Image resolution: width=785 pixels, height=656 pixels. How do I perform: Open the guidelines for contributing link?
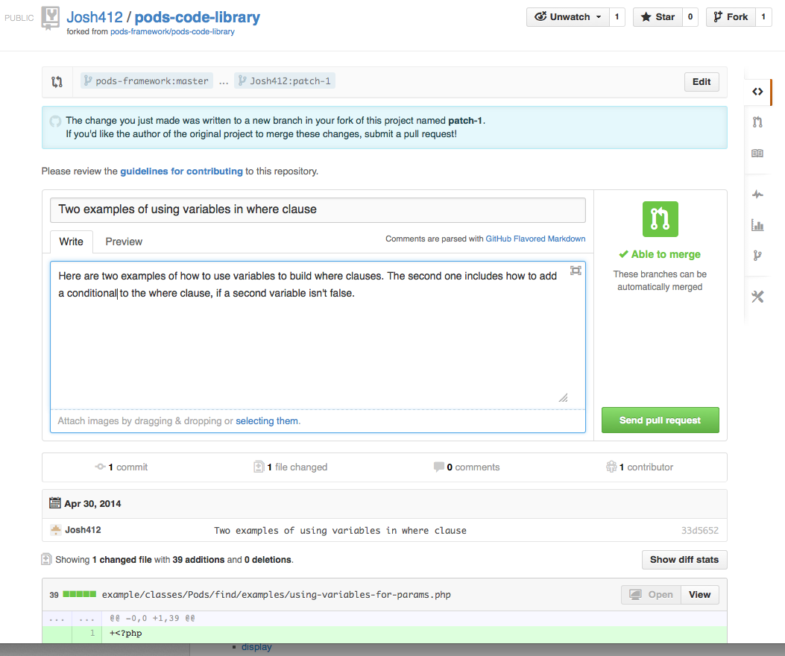[181, 171]
